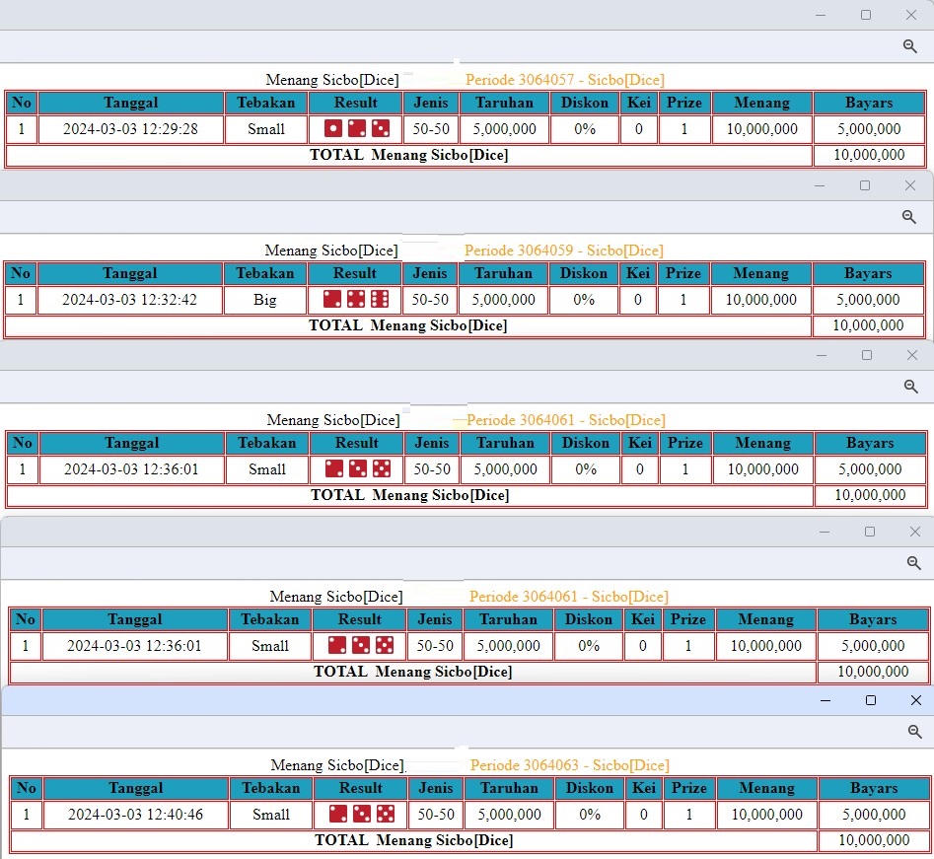Click 'Prize' header in Periode 3064059 table

click(683, 273)
